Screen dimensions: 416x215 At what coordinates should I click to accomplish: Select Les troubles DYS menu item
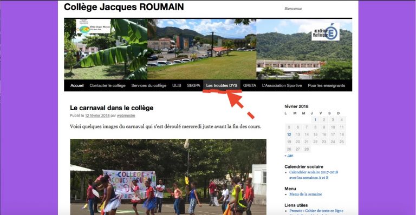[x=222, y=85]
